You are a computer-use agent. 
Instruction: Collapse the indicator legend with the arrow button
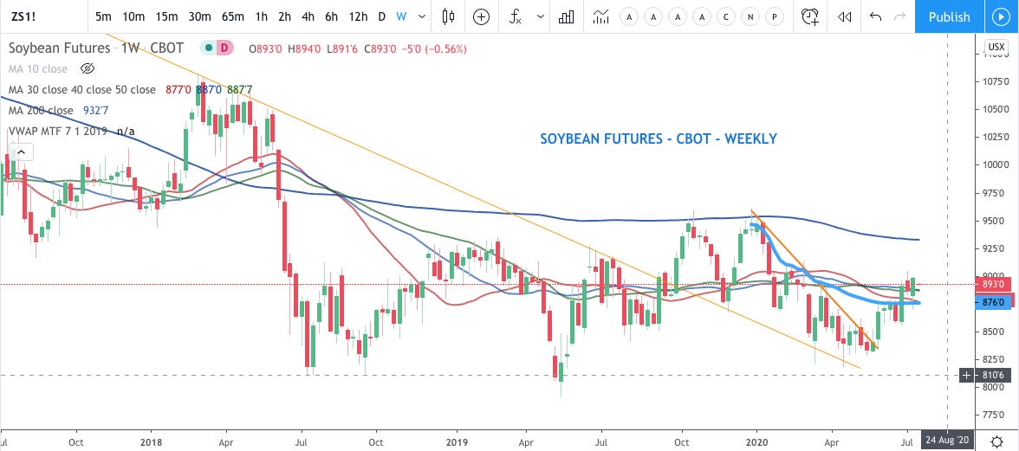(21, 153)
